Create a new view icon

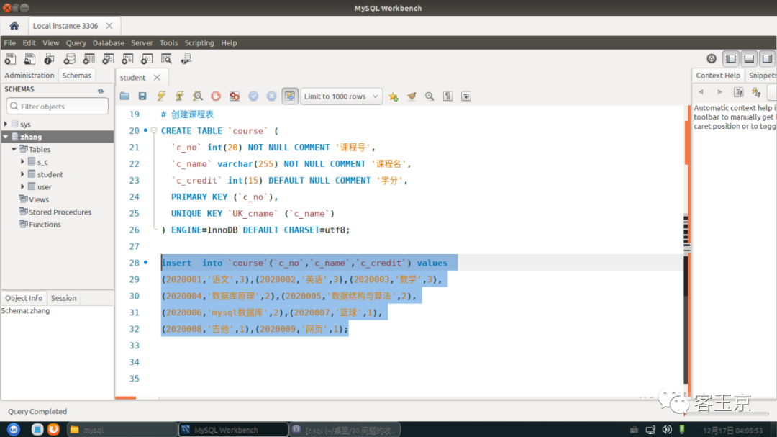tap(108, 59)
